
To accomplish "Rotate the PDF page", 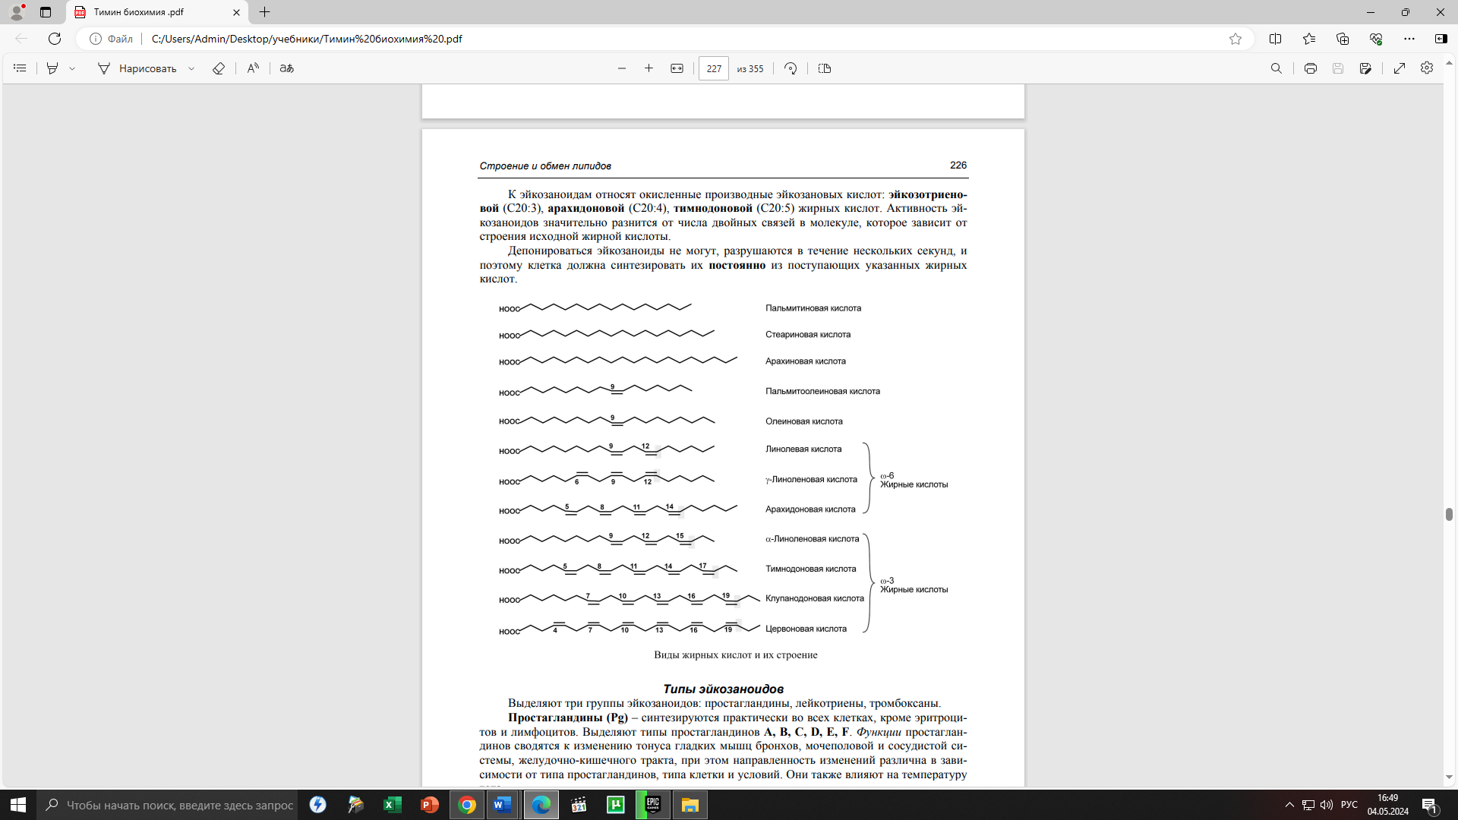I will 791,68.
